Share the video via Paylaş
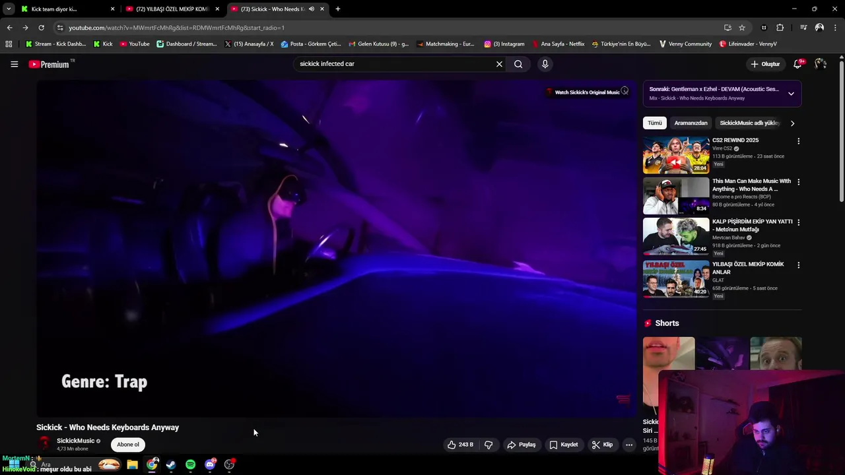Screen dimensions: 845x475 click(521, 445)
